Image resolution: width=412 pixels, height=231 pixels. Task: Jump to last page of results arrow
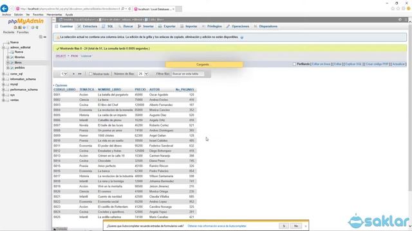(80, 74)
